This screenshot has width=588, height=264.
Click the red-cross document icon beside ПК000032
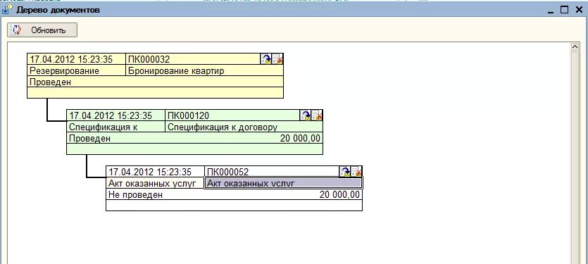(x=277, y=59)
